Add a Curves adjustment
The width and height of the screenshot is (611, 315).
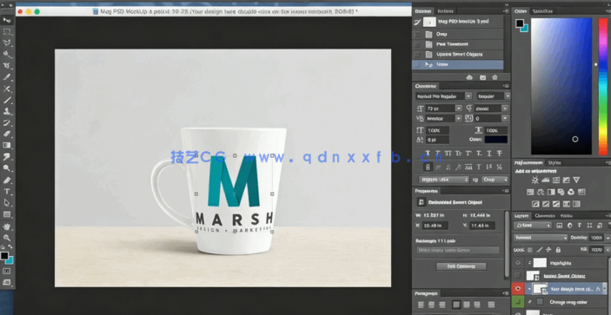click(x=556, y=180)
